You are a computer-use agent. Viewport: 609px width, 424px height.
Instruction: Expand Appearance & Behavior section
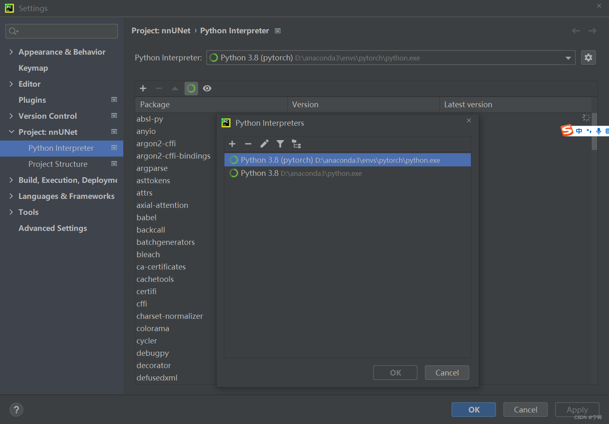11,52
